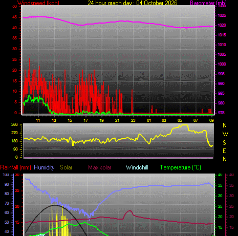Click the 11 hour mark on time axis
Viewport: 238px width, 236px height.
[x=38, y=120]
